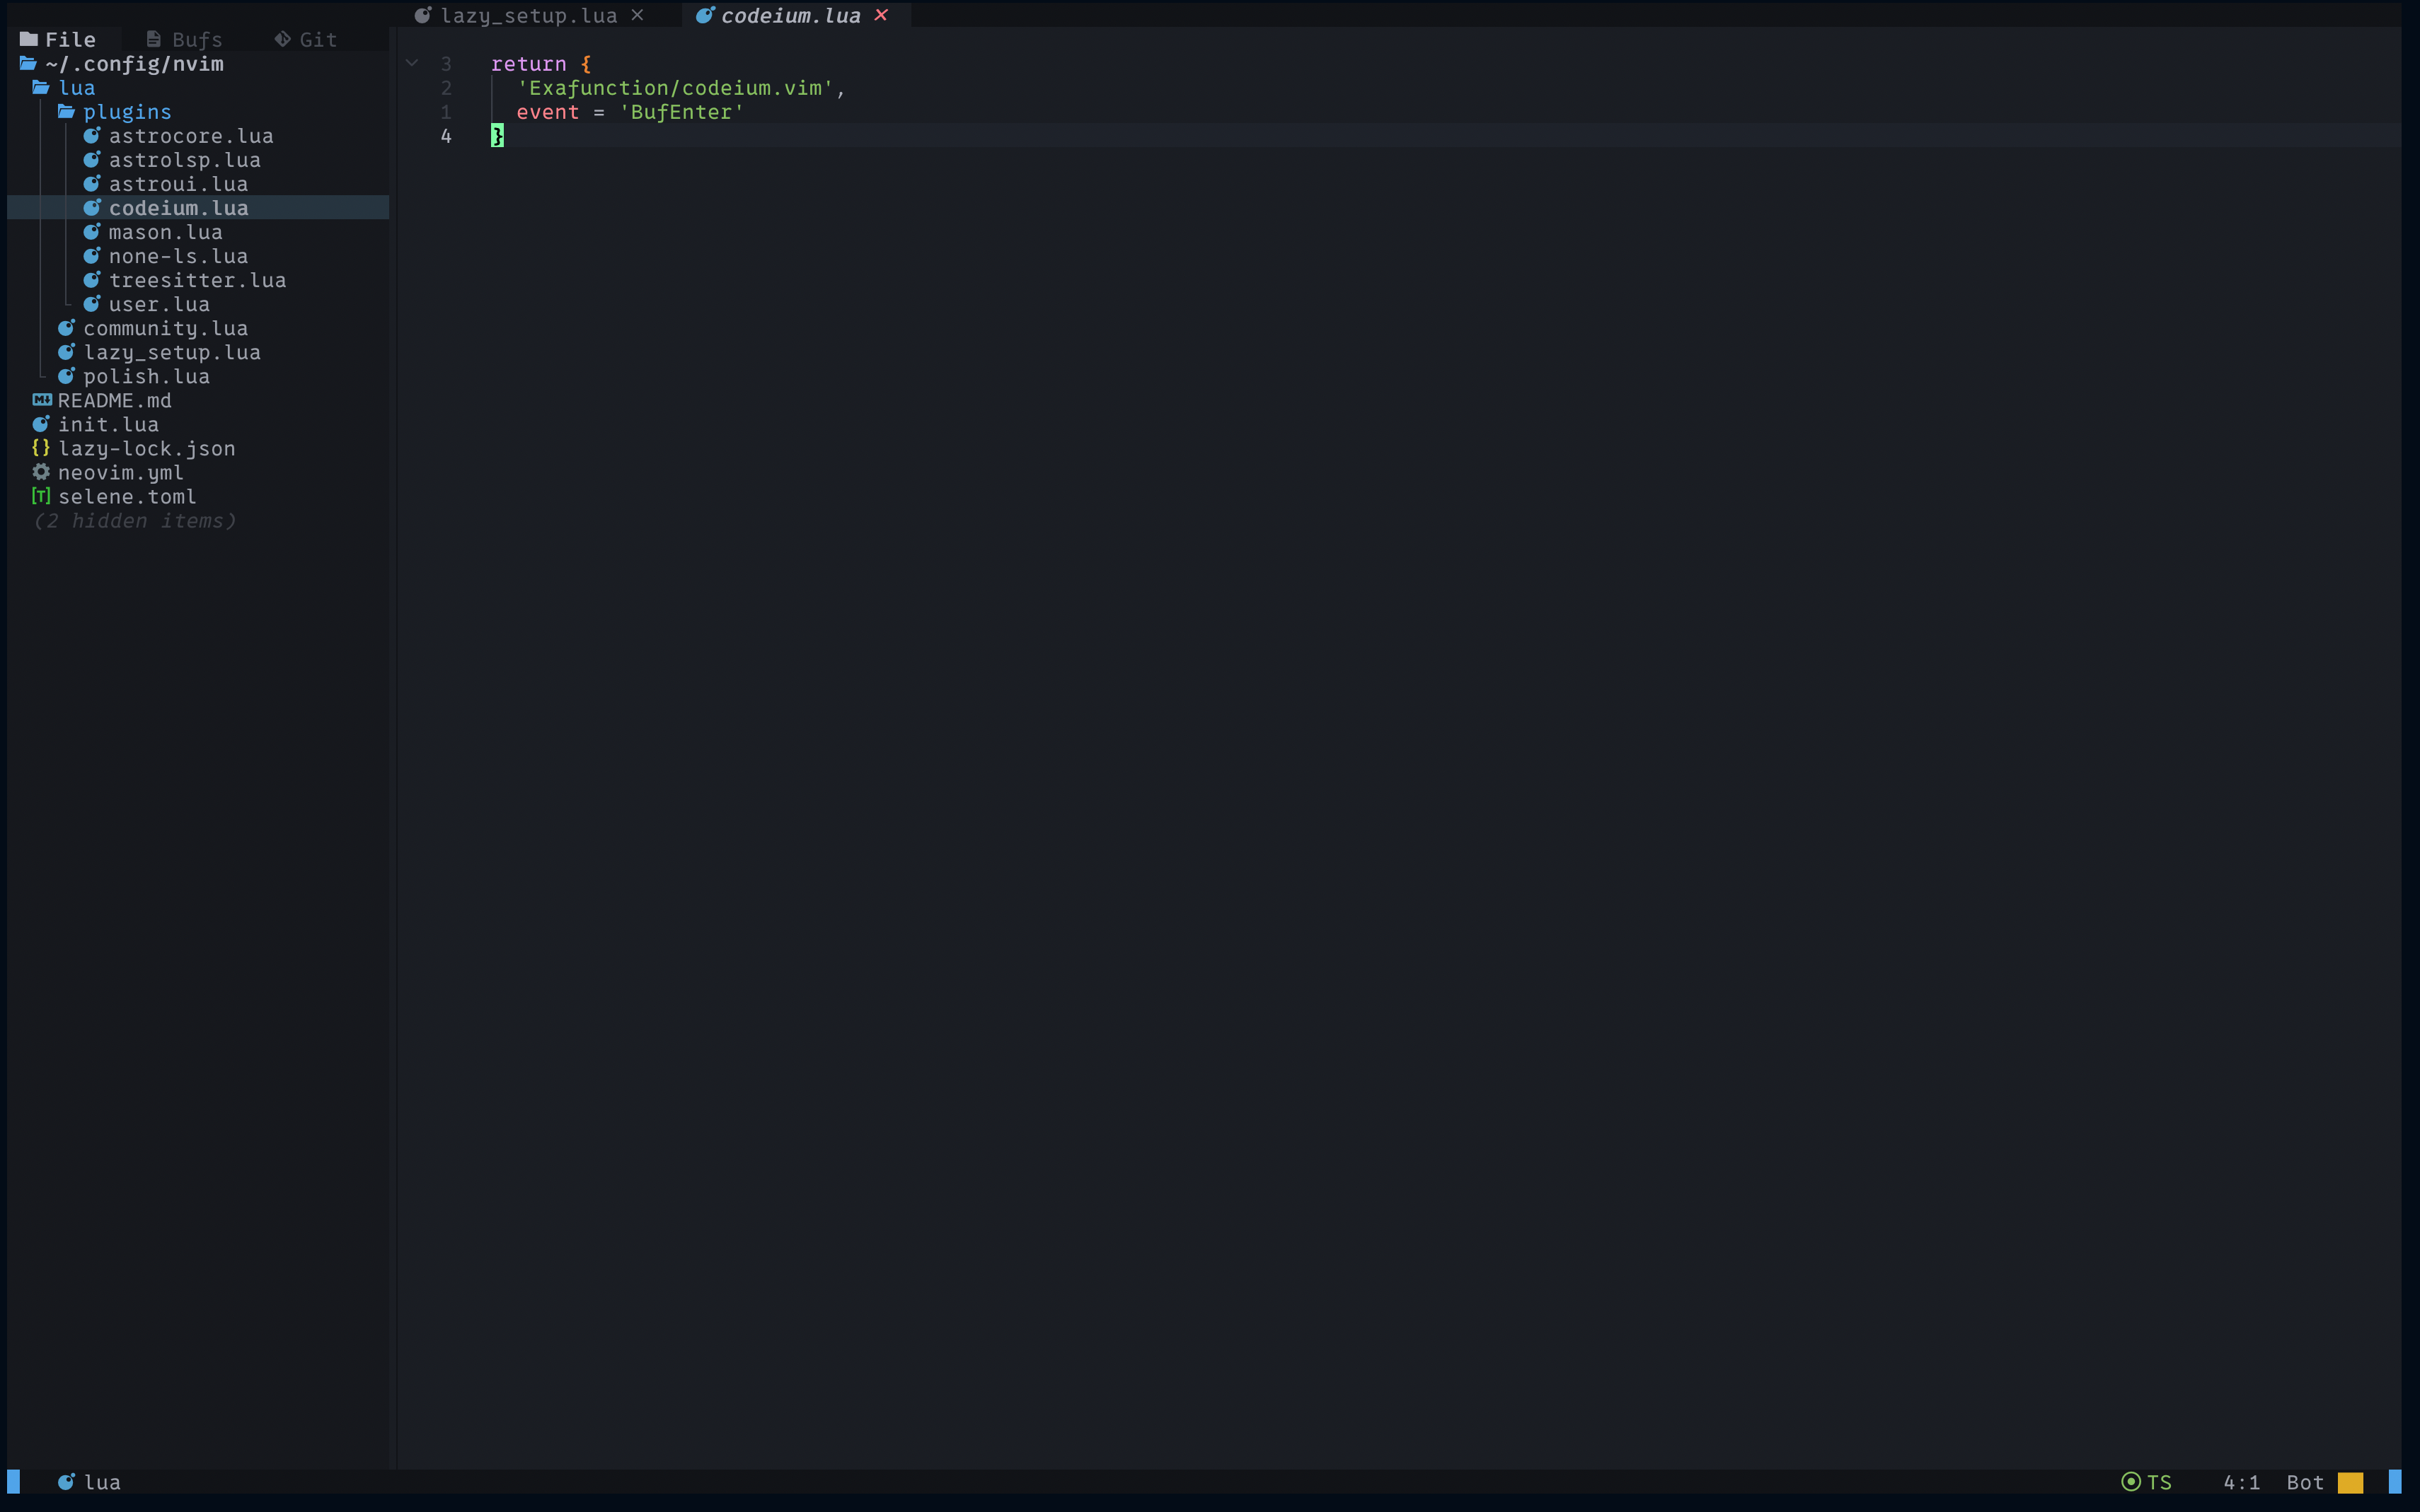Collapse the lua folder in sidebar
Screen dimensions: 2420x1512
tap(76, 87)
